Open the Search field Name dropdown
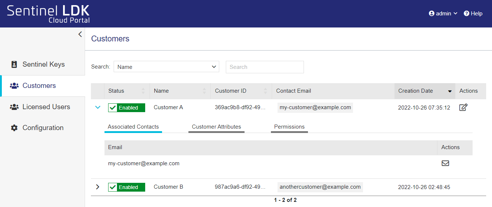This screenshot has height=207, width=492. [166, 67]
